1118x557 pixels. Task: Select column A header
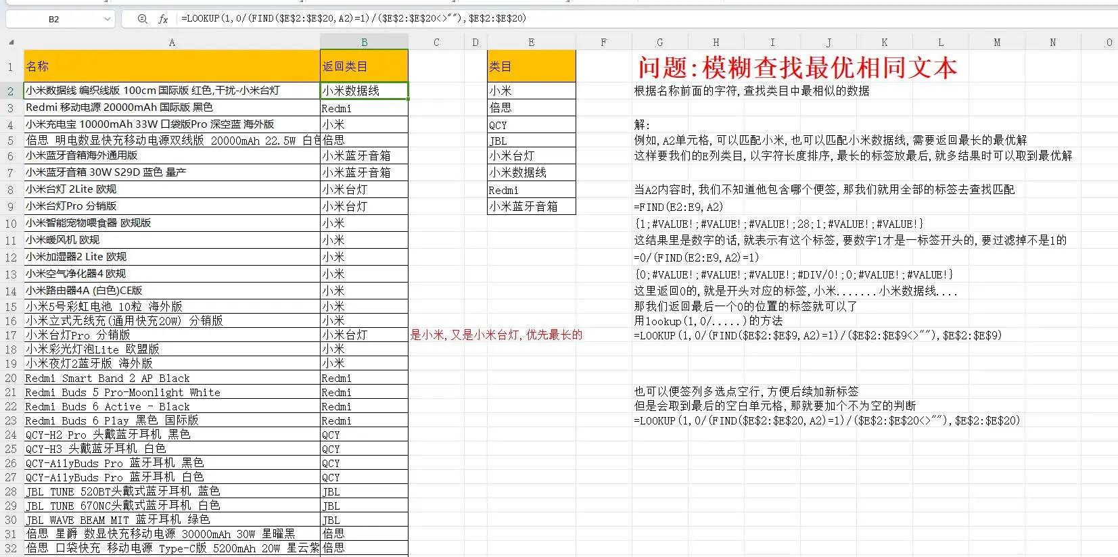[x=172, y=42]
